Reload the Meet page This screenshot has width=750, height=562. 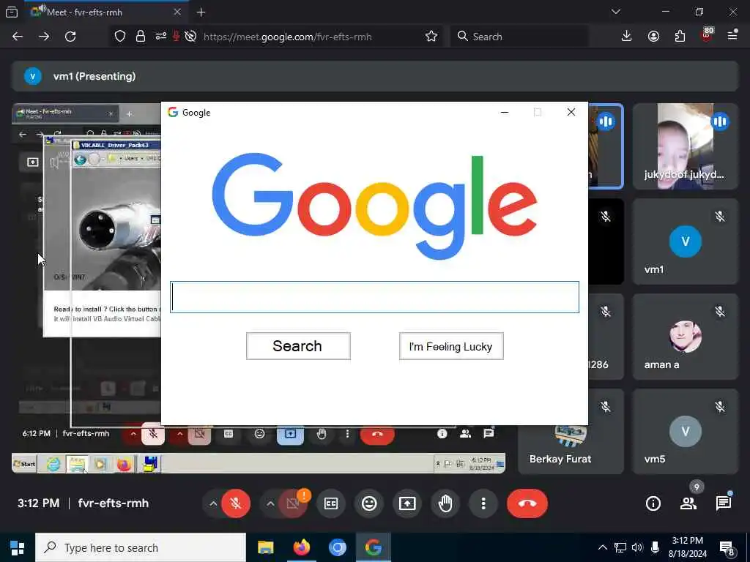point(70,37)
